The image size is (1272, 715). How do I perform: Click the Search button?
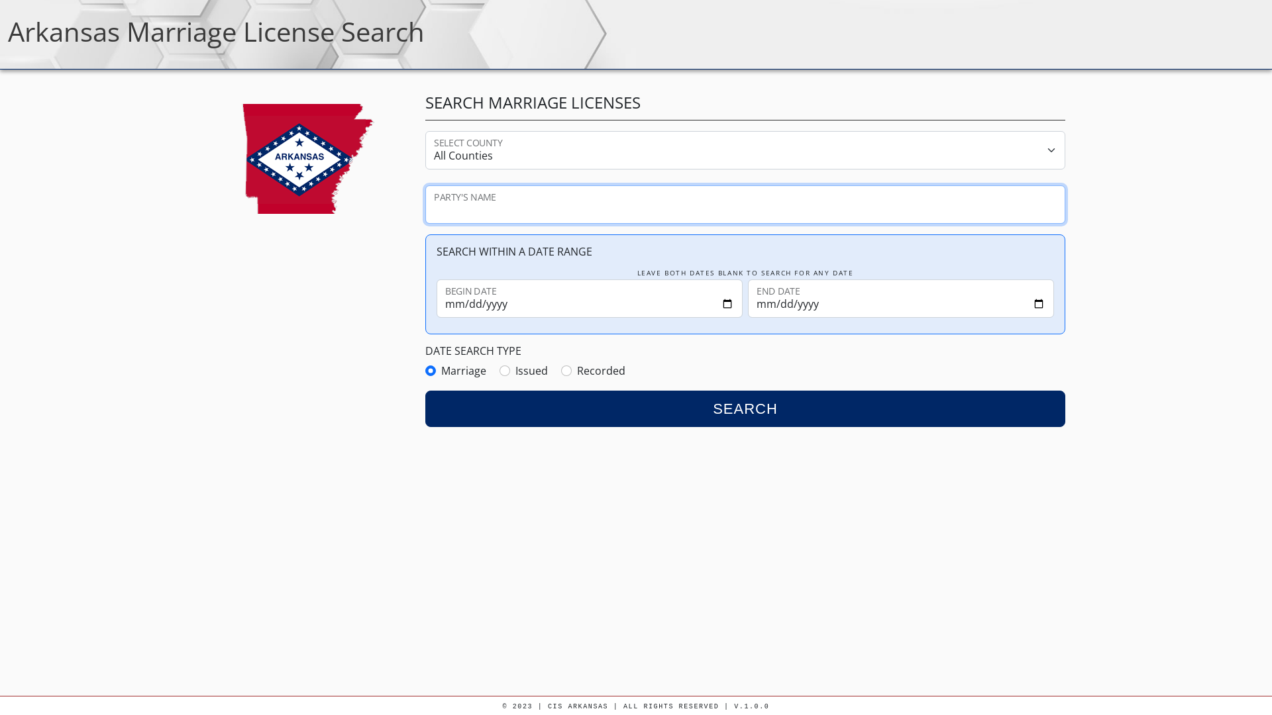pyautogui.click(x=745, y=408)
